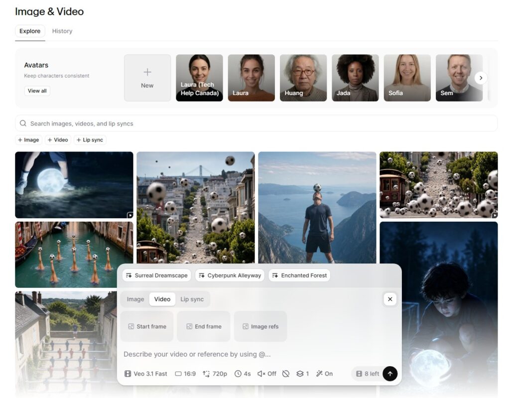The height and width of the screenshot is (398, 510).
Task: Select the Sofia avatar
Action: tap(407, 78)
